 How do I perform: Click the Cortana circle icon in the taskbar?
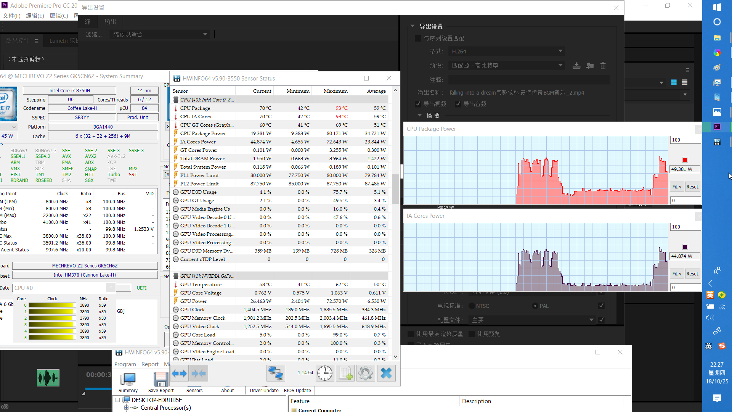(717, 22)
